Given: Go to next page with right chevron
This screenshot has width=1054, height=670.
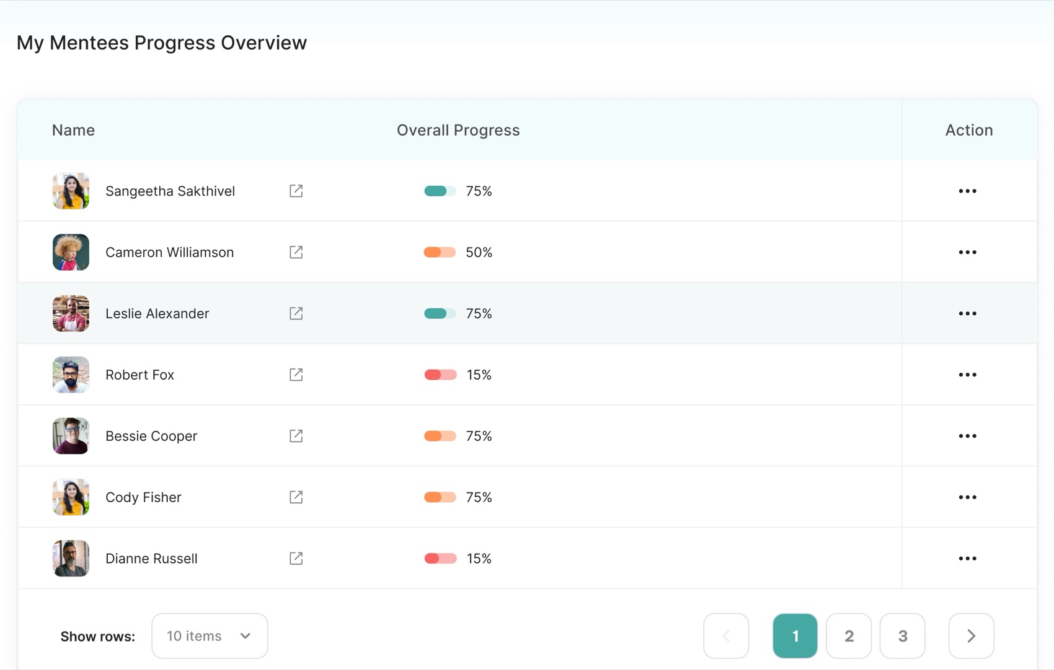Looking at the screenshot, I should pos(971,636).
